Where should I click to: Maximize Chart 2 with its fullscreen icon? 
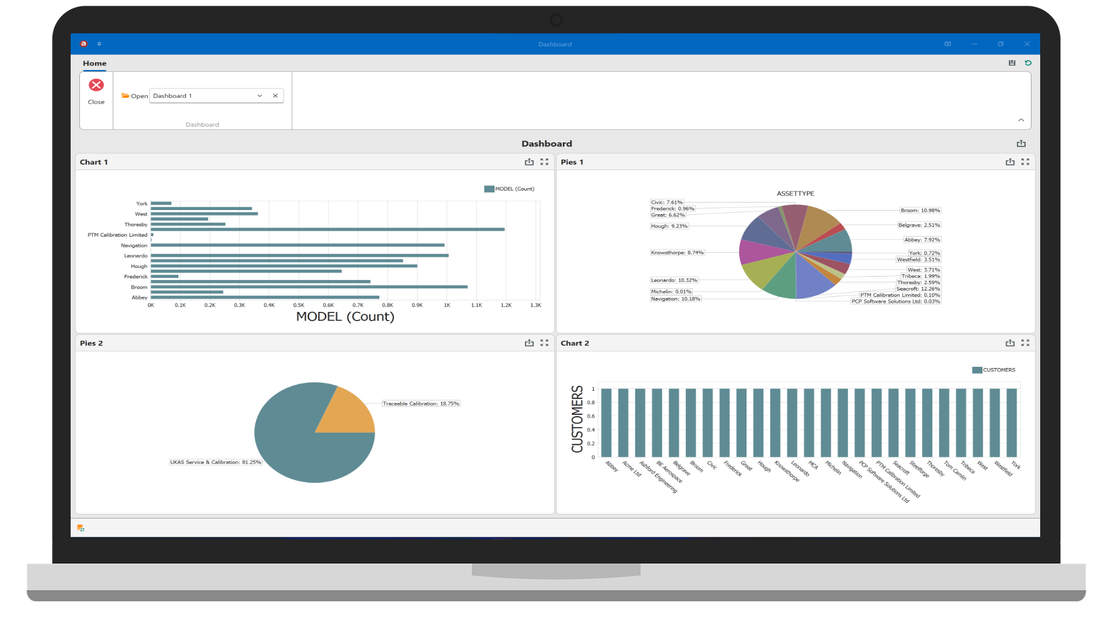1026,343
